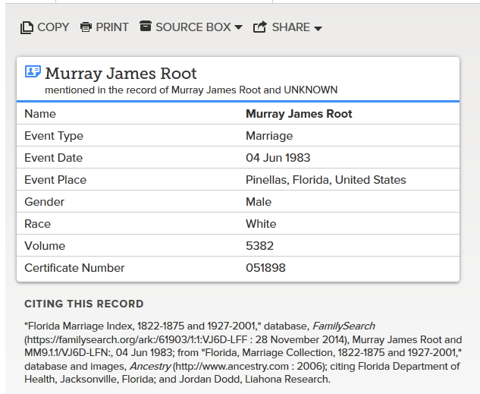The width and height of the screenshot is (480, 394).
Task: Click the COPY button label
Action: tap(53, 27)
